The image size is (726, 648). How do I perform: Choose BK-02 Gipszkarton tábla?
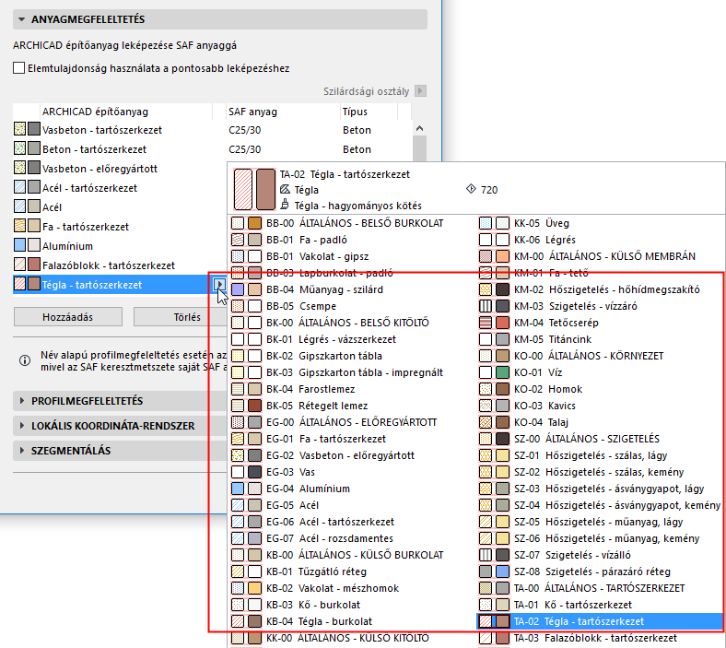pos(353,356)
